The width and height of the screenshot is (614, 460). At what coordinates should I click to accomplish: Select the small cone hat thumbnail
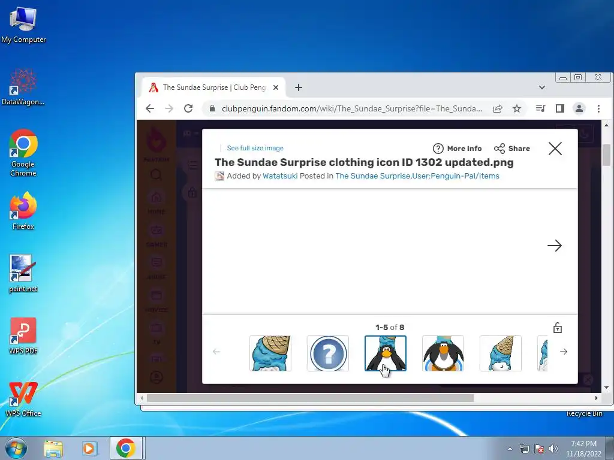click(x=501, y=353)
